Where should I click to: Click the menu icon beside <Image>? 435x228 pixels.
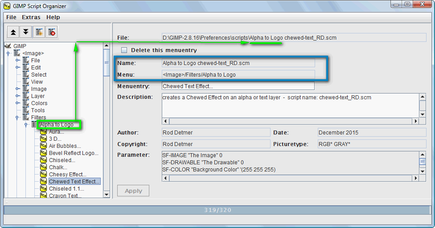[17, 53]
